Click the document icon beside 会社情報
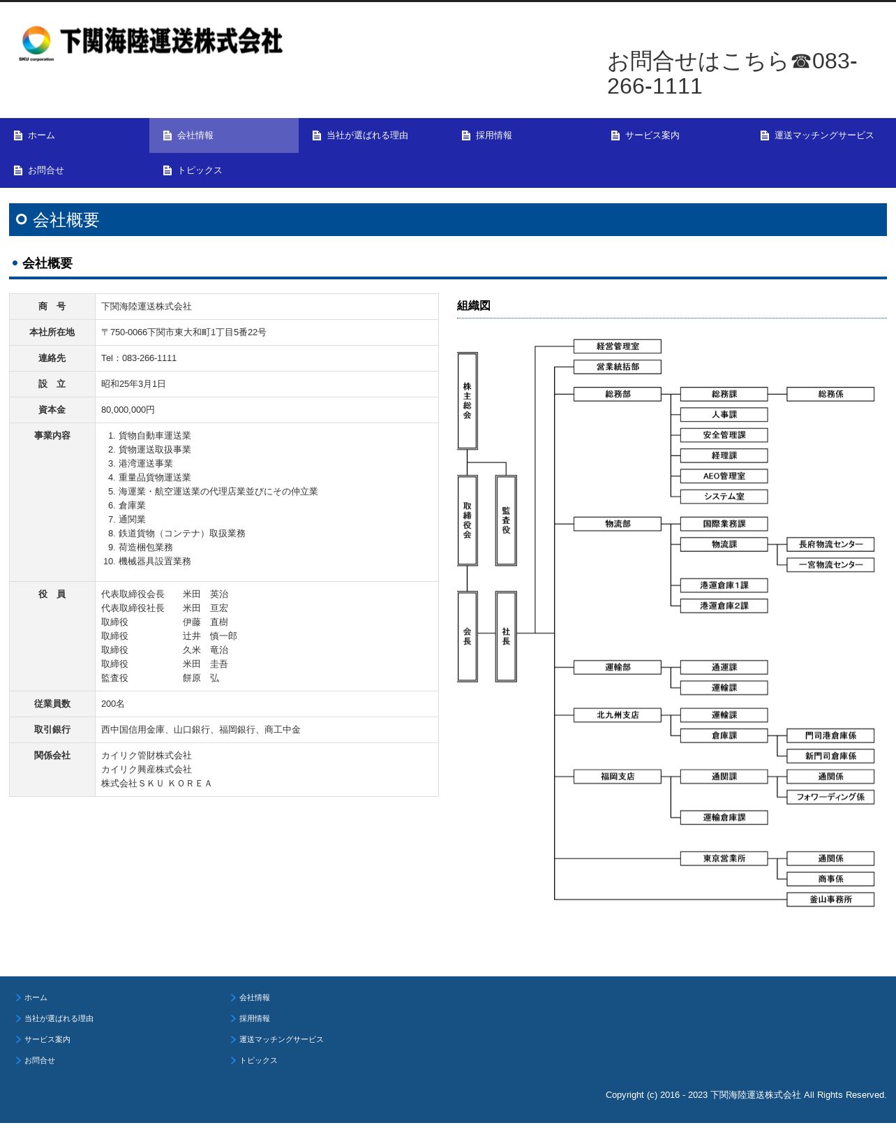The width and height of the screenshot is (896, 1130). click(x=167, y=135)
